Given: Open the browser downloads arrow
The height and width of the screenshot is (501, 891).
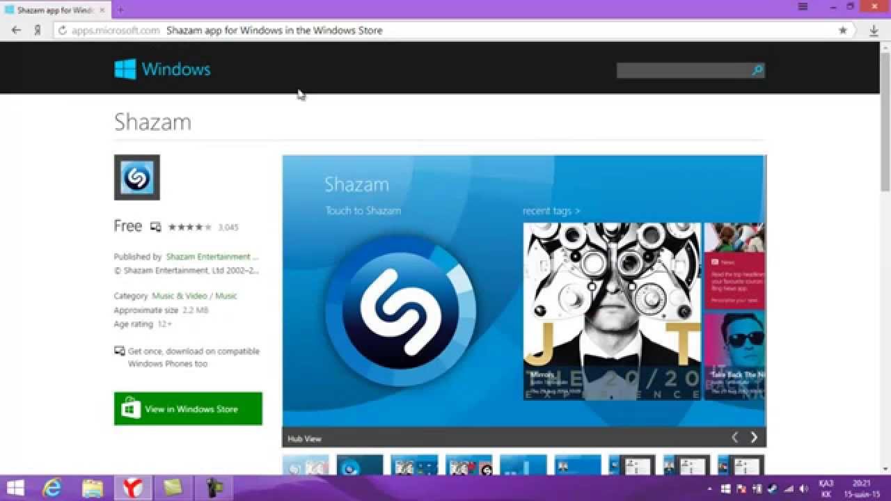Looking at the screenshot, I should point(874,31).
